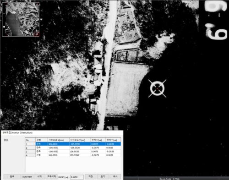The image size is (229, 180).
Task: Click the 잔차 Y residual column header
Action: (113, 140)
